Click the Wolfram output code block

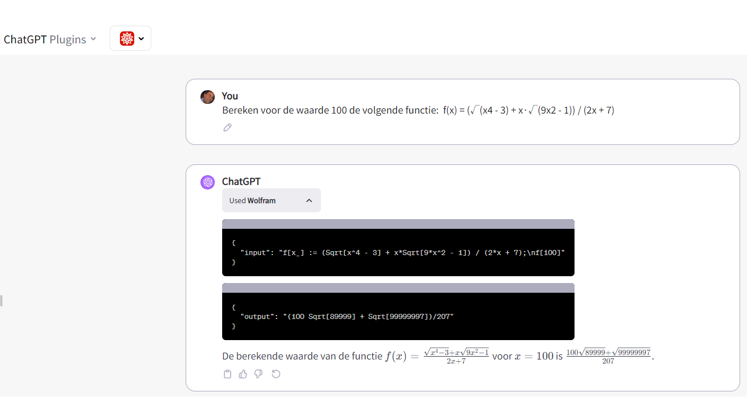[398, 316]
